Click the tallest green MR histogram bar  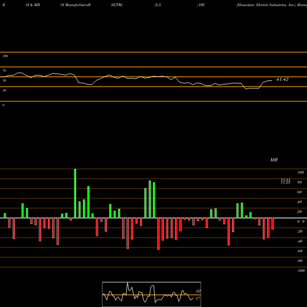[75, 193]
